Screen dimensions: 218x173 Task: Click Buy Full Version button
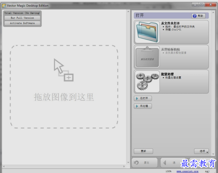(x=22, y=18)
